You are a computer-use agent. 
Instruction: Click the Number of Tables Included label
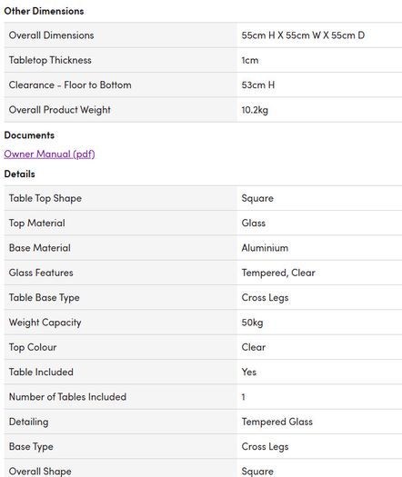tap(67, 397)
